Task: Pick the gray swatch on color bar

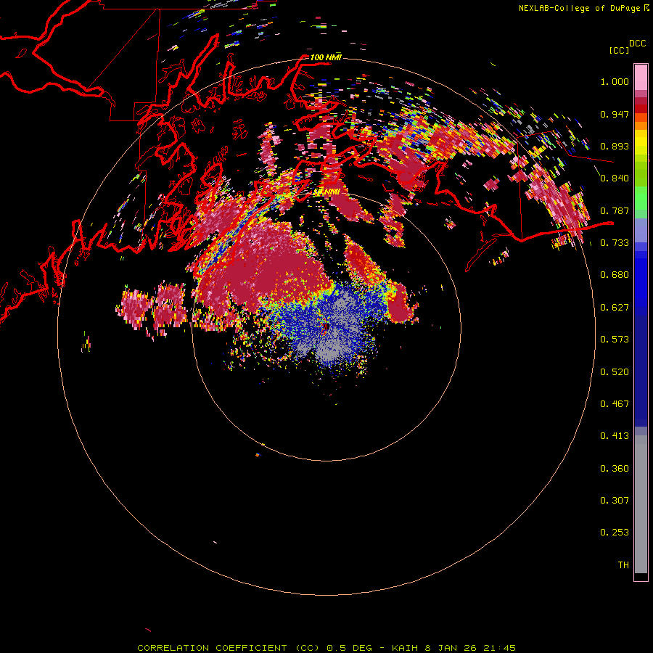Action: [641, 504]
